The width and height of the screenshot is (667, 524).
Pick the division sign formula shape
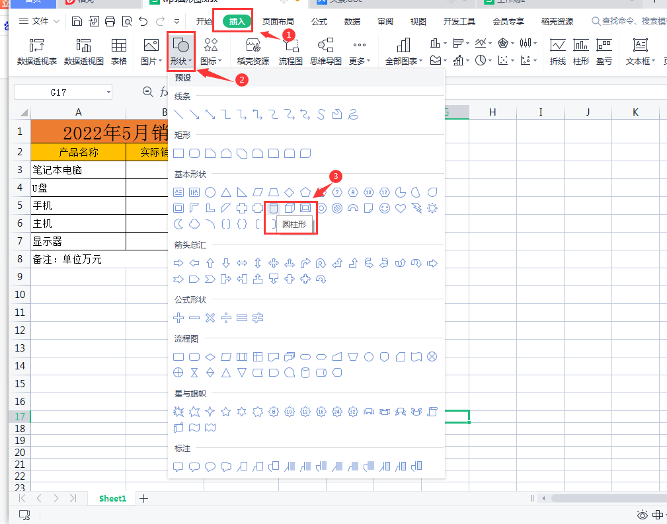tap(226, 318)
